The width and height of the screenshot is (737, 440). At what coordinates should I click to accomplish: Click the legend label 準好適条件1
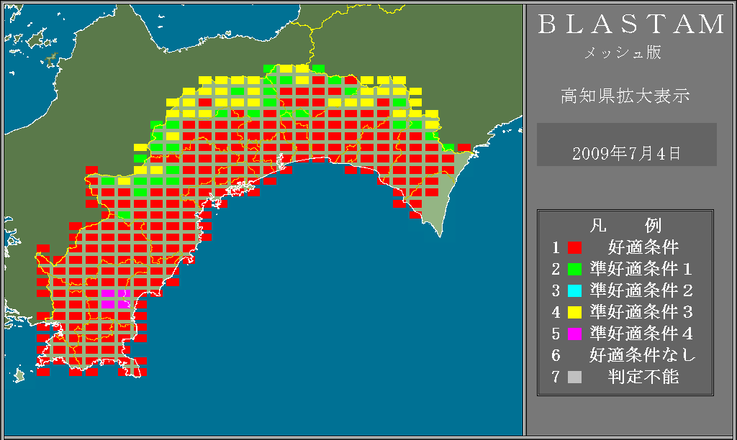click(641, 269)
